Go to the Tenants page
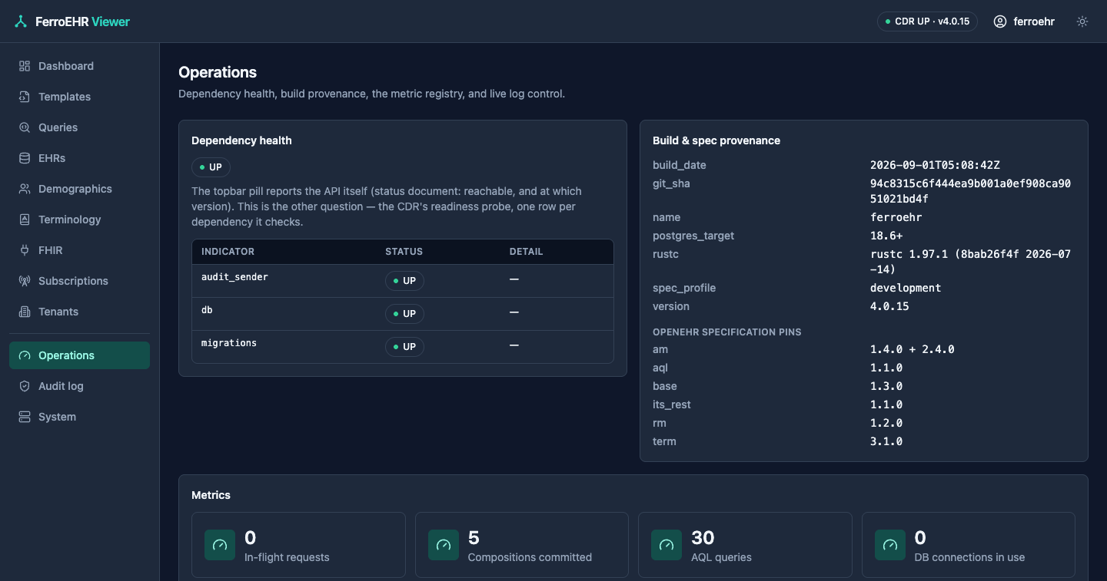 79,312
